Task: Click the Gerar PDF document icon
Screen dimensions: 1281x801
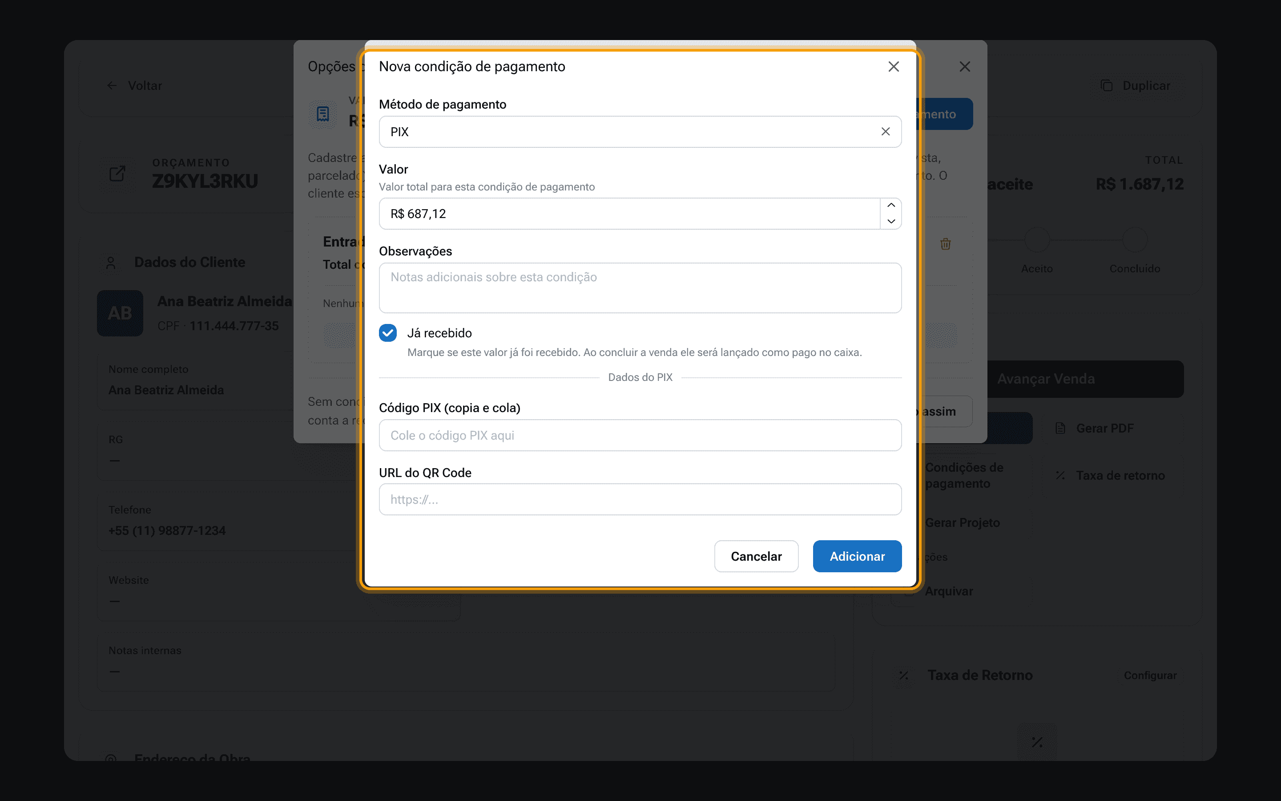Action: [1060, 428]
